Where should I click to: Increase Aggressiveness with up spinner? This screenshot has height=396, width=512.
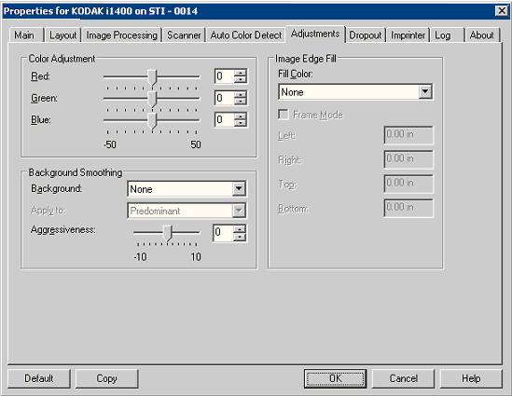coord(240,228)
